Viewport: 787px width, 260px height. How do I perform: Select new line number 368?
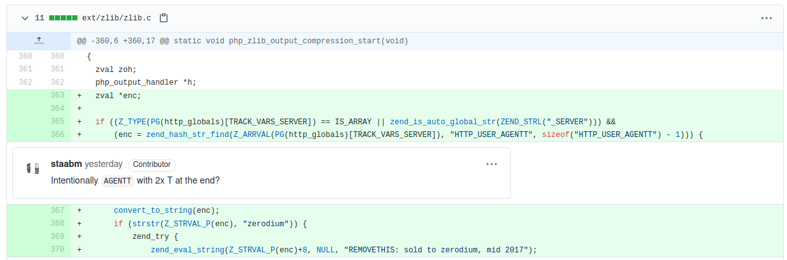(x=57, y=224)
